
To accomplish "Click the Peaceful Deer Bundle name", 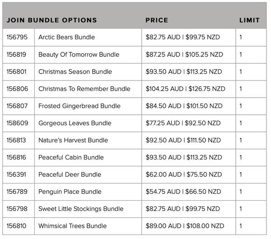I will (70, 175).
